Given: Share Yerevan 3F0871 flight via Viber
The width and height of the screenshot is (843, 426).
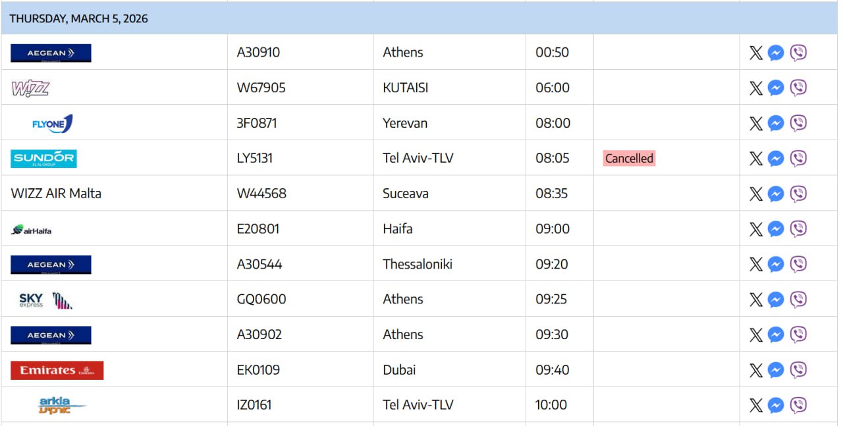Looking at the screenshot, I should [798, 123].
